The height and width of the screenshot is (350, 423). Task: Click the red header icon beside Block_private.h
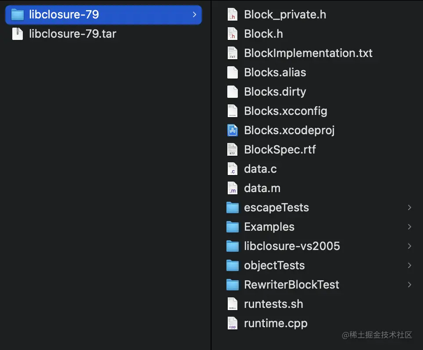pos(232,14)
